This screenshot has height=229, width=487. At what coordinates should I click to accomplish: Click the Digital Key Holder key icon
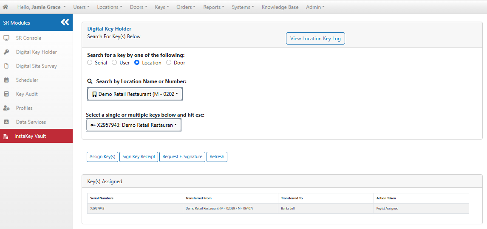6,52
